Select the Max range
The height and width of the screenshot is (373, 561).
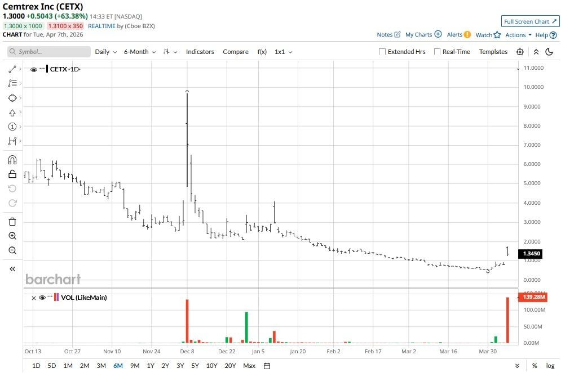[x=249, y=366]
